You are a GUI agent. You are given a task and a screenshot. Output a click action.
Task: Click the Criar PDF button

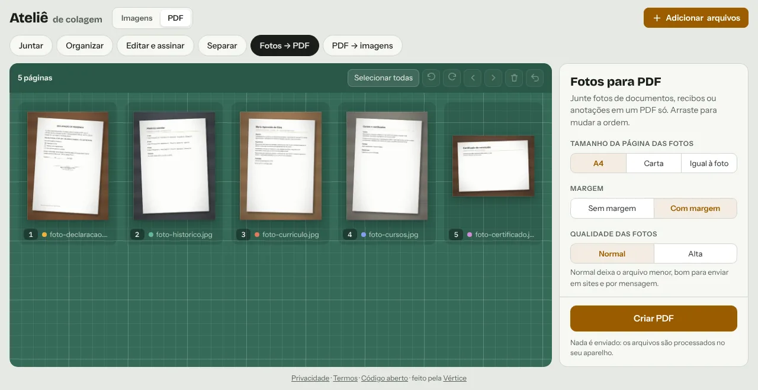coord(654,318)
